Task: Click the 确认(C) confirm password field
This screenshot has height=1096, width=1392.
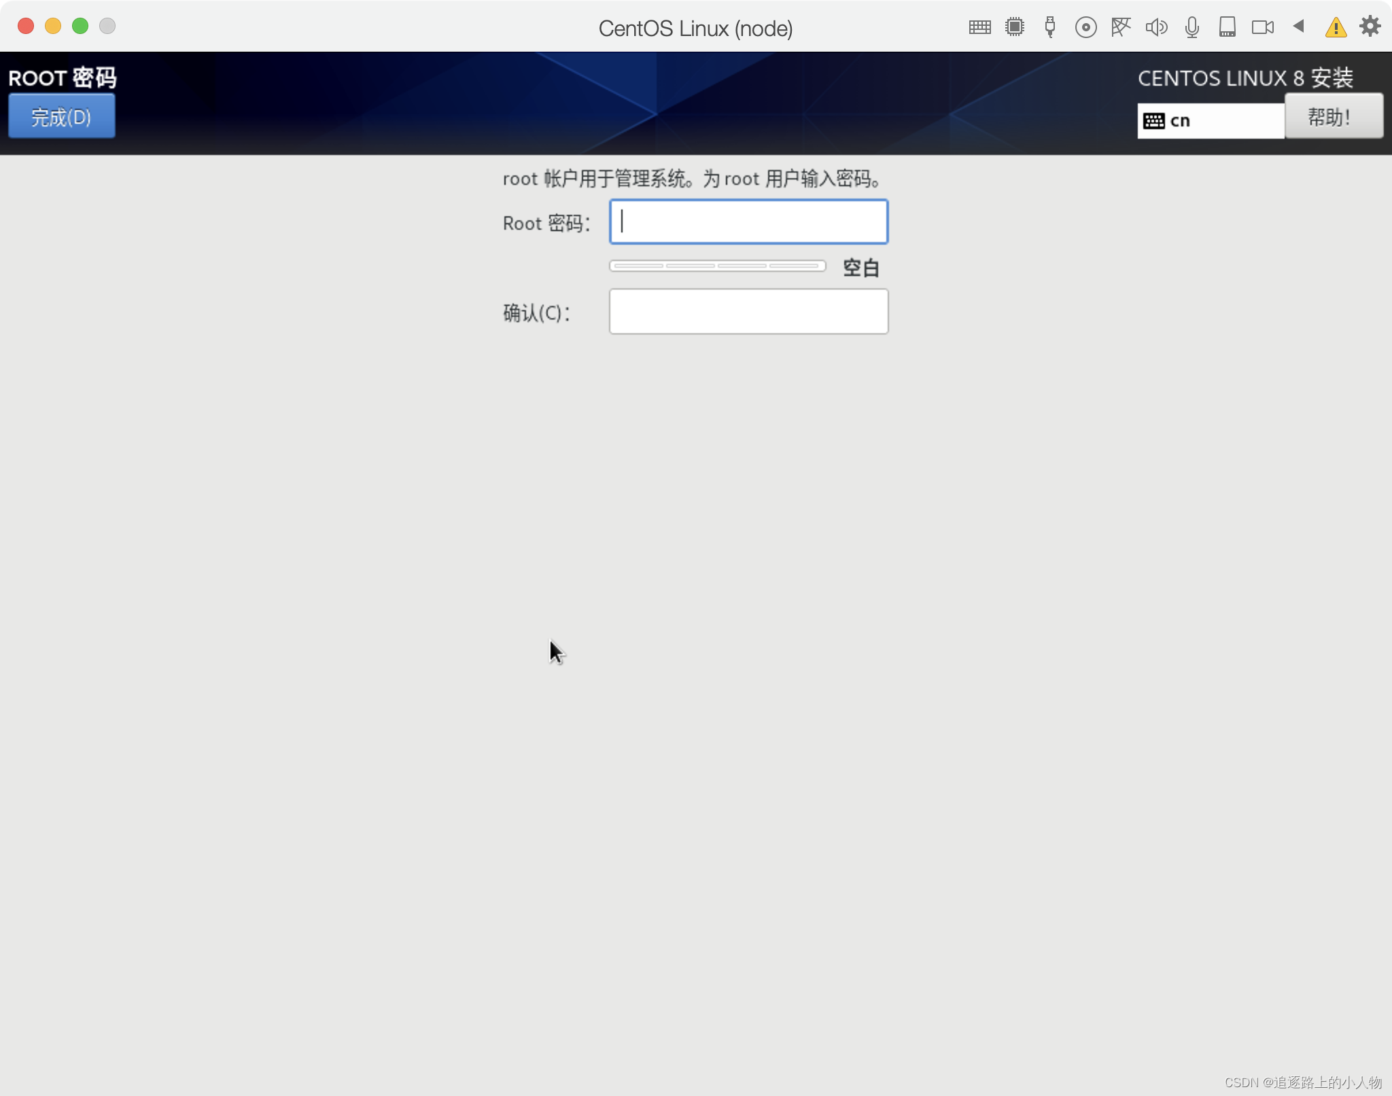Action: click(x=748, y=311)
